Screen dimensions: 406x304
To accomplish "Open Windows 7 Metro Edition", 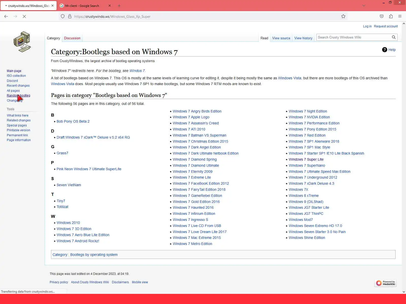I will [192, 244].
